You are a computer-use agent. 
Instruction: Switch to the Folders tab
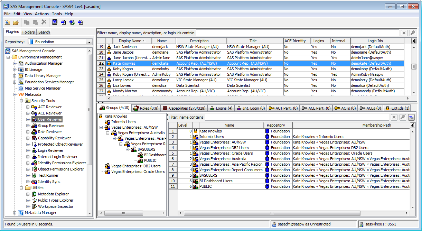(29, 32)
